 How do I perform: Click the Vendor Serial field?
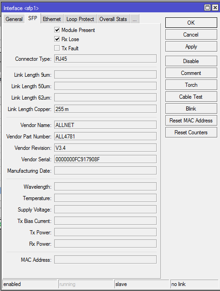pos(105,159)
